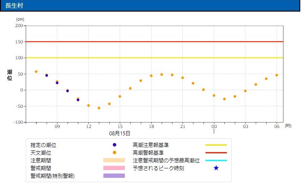Click the orange tide point at 15 hour
308x189 pixels.
(x=120, y=97)
